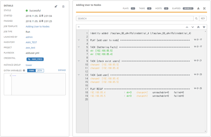Switch extra variables to YAML

pyautogui.click(x=32, y=71)
